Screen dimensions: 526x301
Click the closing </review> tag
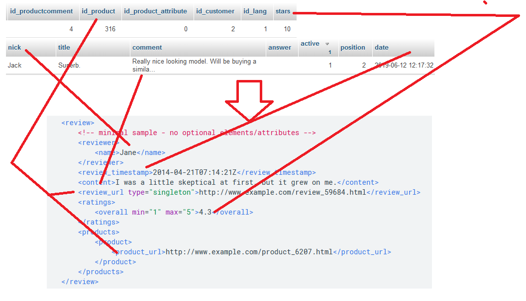point(80,282)
